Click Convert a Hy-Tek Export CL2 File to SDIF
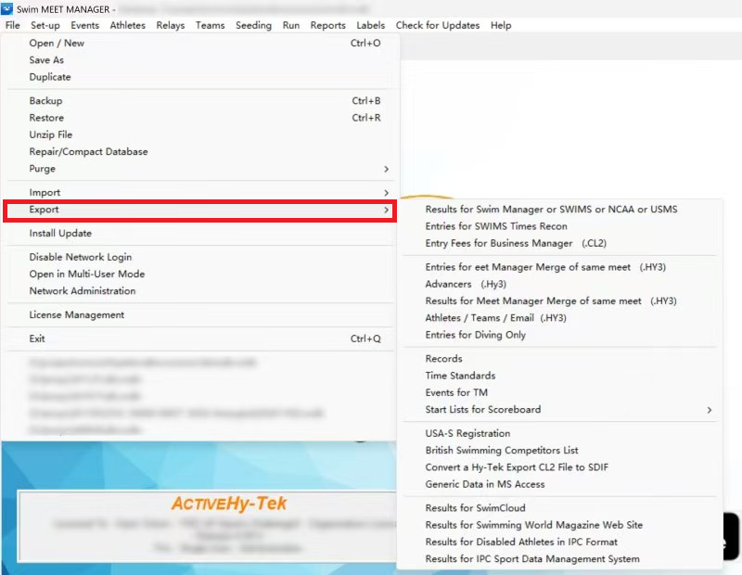Image resolution: width=742 pixels, height=575 pixels. click(x=517, y=467)
